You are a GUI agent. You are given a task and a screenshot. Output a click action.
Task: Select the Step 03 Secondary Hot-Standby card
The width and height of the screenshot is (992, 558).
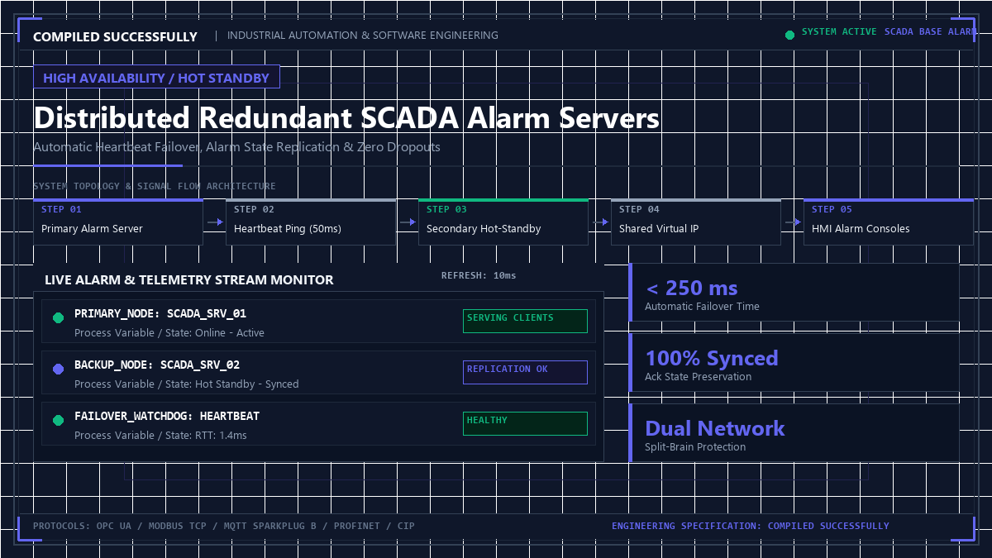[x=503, y=222]
